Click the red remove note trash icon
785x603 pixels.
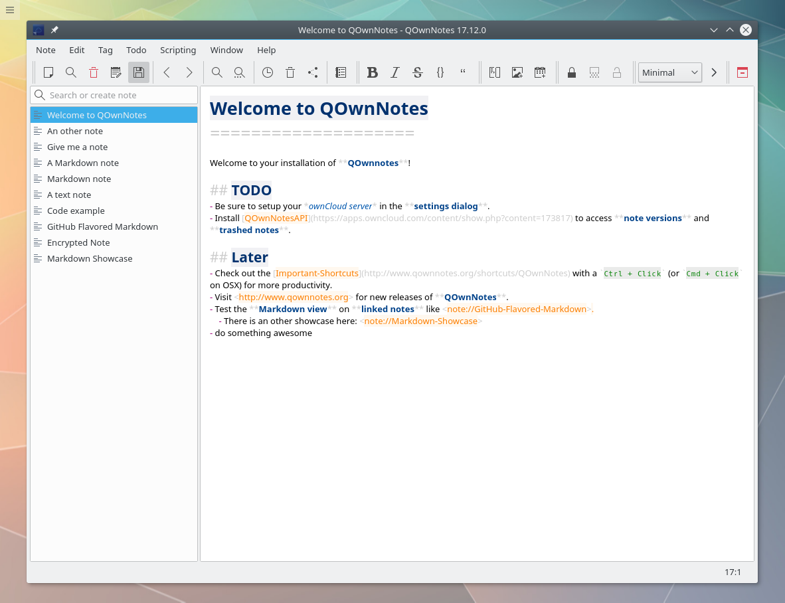pyautogui.click(x=94, y=72)
